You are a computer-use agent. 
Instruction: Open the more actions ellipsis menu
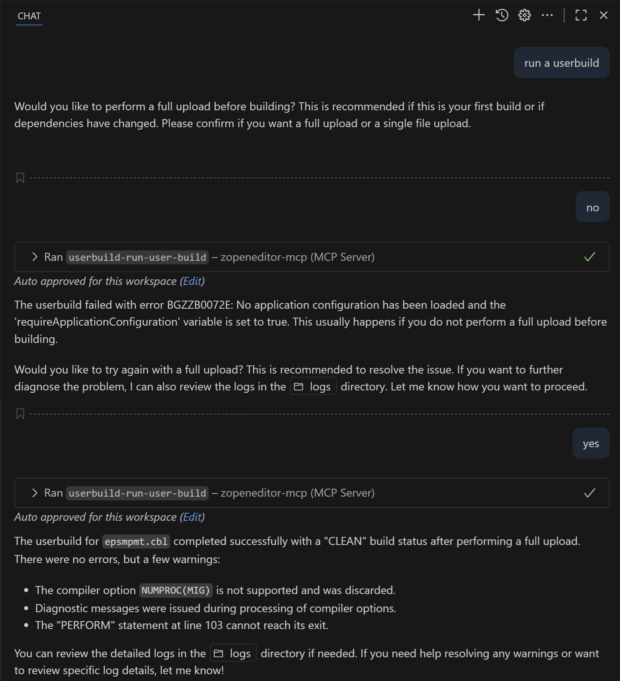click(x=547, y=15)
